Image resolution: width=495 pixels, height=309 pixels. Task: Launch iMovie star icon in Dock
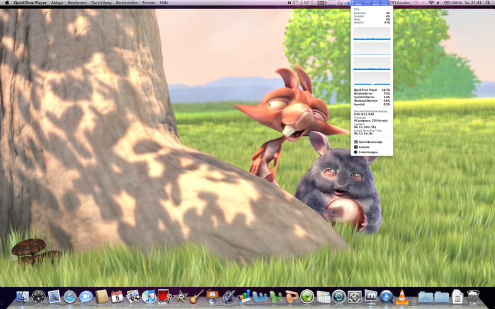(181, 297)
